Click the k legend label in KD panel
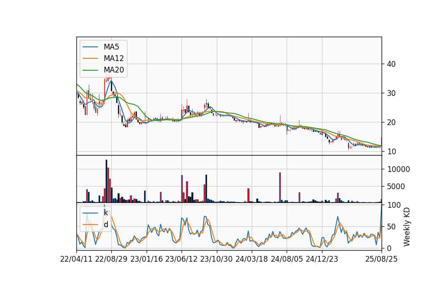Viewport: 424px width, 305px height. pyautogui.click(x=106, y=213)
